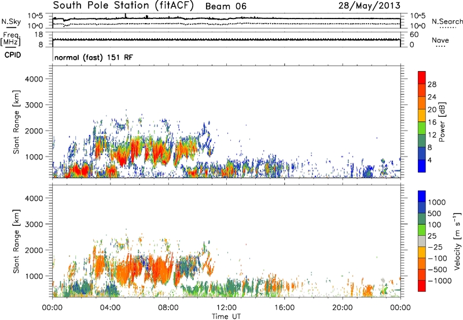Click the "20:00" time tick label
Viewport: 463px width, 320px height.
[342, 308]
